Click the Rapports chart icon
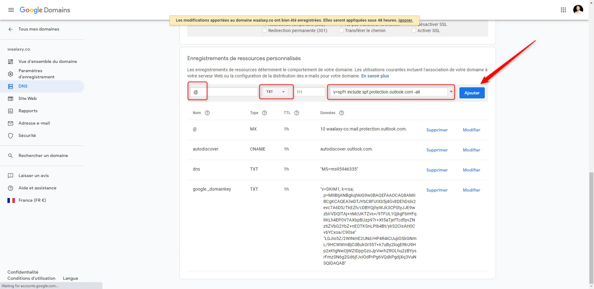 pyautogui.click(x=11, y=111)
